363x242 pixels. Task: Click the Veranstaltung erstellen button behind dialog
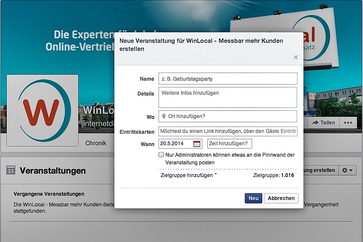(320, 170)
